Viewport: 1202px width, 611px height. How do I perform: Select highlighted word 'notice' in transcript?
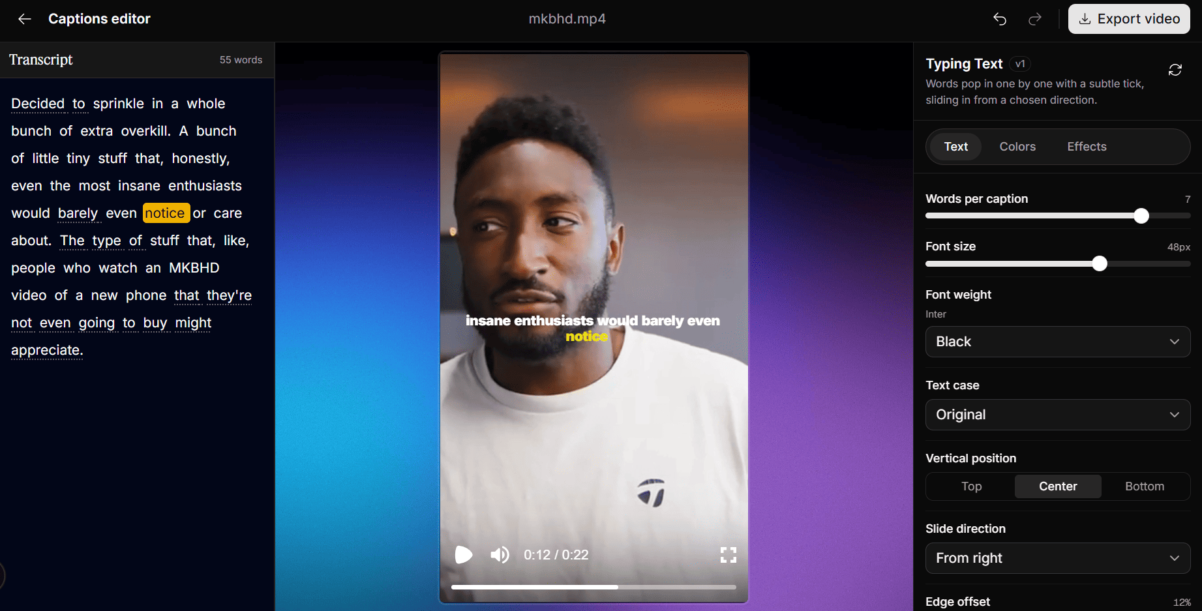click(166, 213)
